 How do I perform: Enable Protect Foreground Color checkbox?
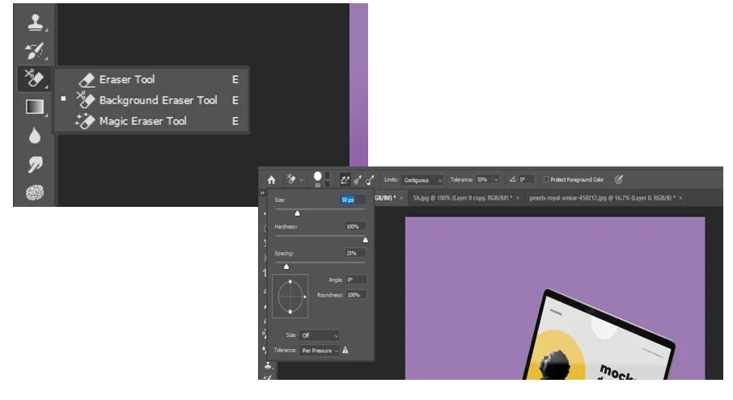[x=545, y=179]
